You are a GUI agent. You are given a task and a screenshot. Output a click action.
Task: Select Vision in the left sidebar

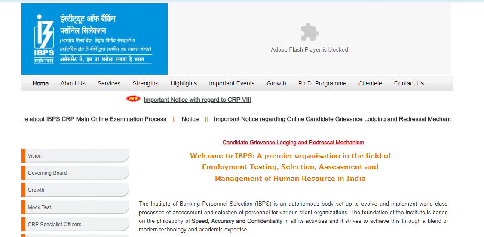[75, 156]
